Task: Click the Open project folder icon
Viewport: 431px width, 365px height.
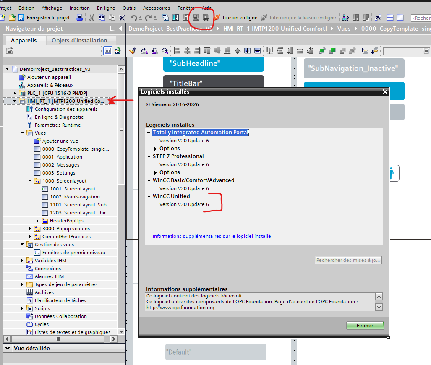Action: (12, 18)
